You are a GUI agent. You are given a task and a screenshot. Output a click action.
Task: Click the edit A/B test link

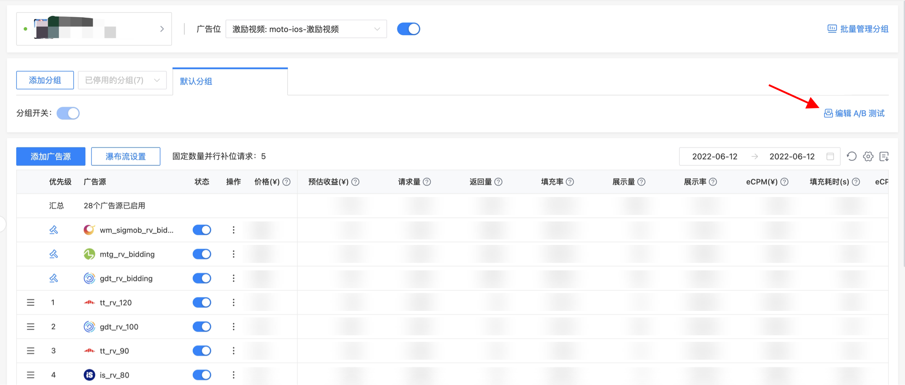tap(854, 113)
